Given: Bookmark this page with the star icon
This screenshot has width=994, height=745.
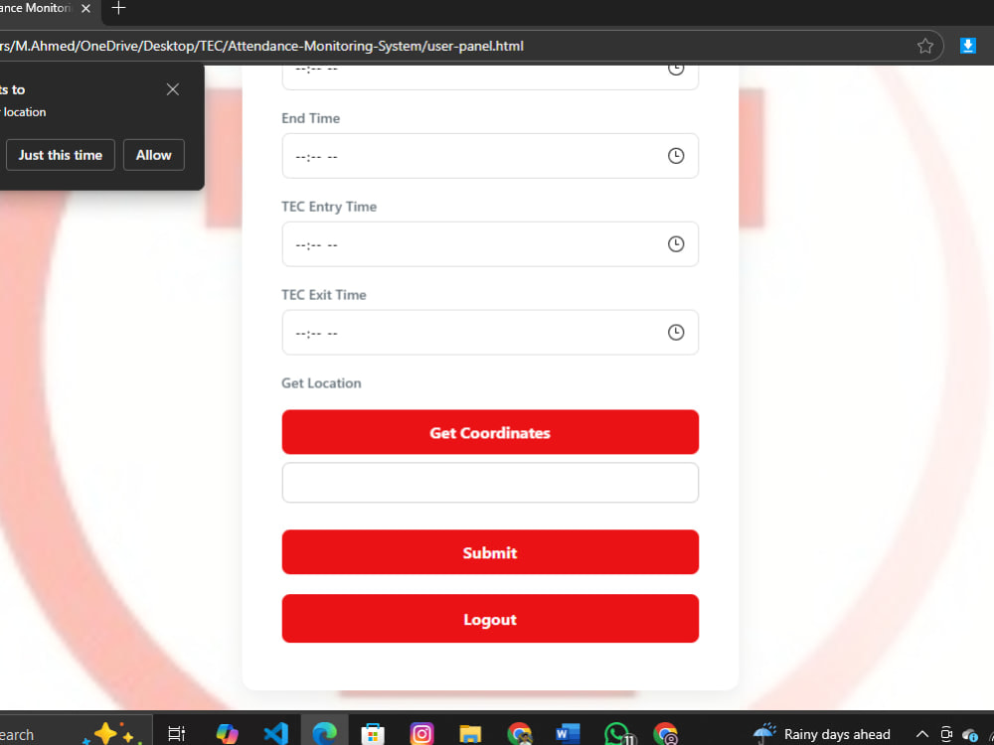Looking at the screenshot, I should 924,46.
